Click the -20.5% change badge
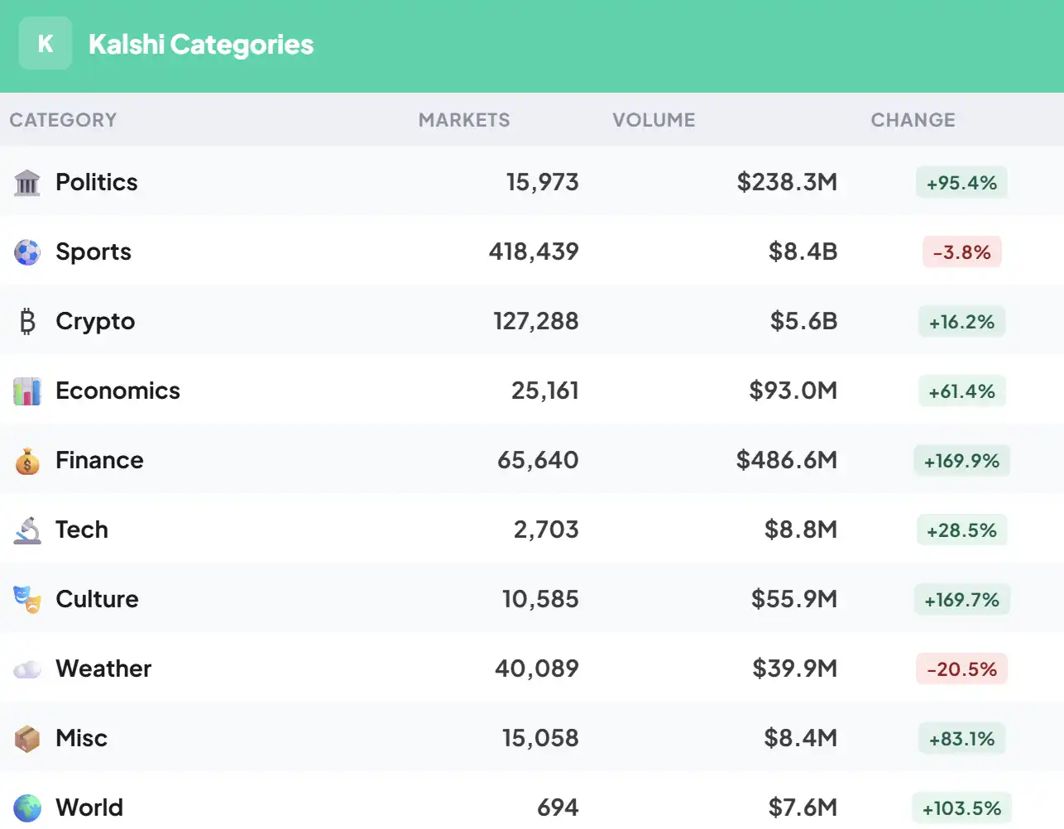The width and height of the screenshot is (1064, 829). click(961, 669)
